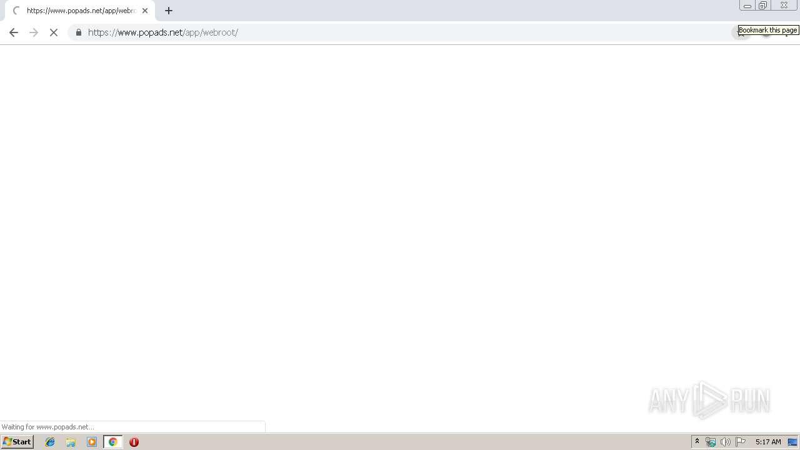Open Windows Explorer folder from taskbar
This screenshot has height=450, width=800.
71,442
